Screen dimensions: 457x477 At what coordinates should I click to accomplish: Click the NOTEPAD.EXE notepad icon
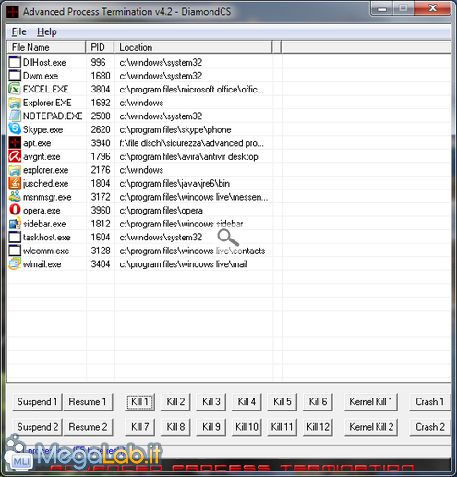pyautogui.click(x=15, y=116)
